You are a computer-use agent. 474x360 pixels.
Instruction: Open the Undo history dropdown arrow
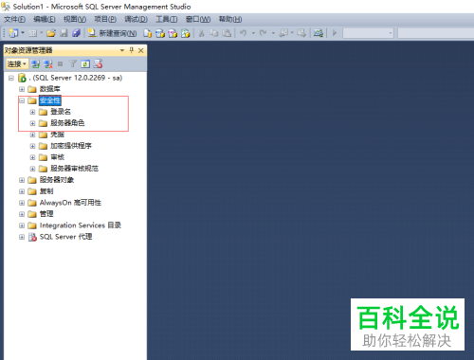pyautogui.click(x=253, y=33)
